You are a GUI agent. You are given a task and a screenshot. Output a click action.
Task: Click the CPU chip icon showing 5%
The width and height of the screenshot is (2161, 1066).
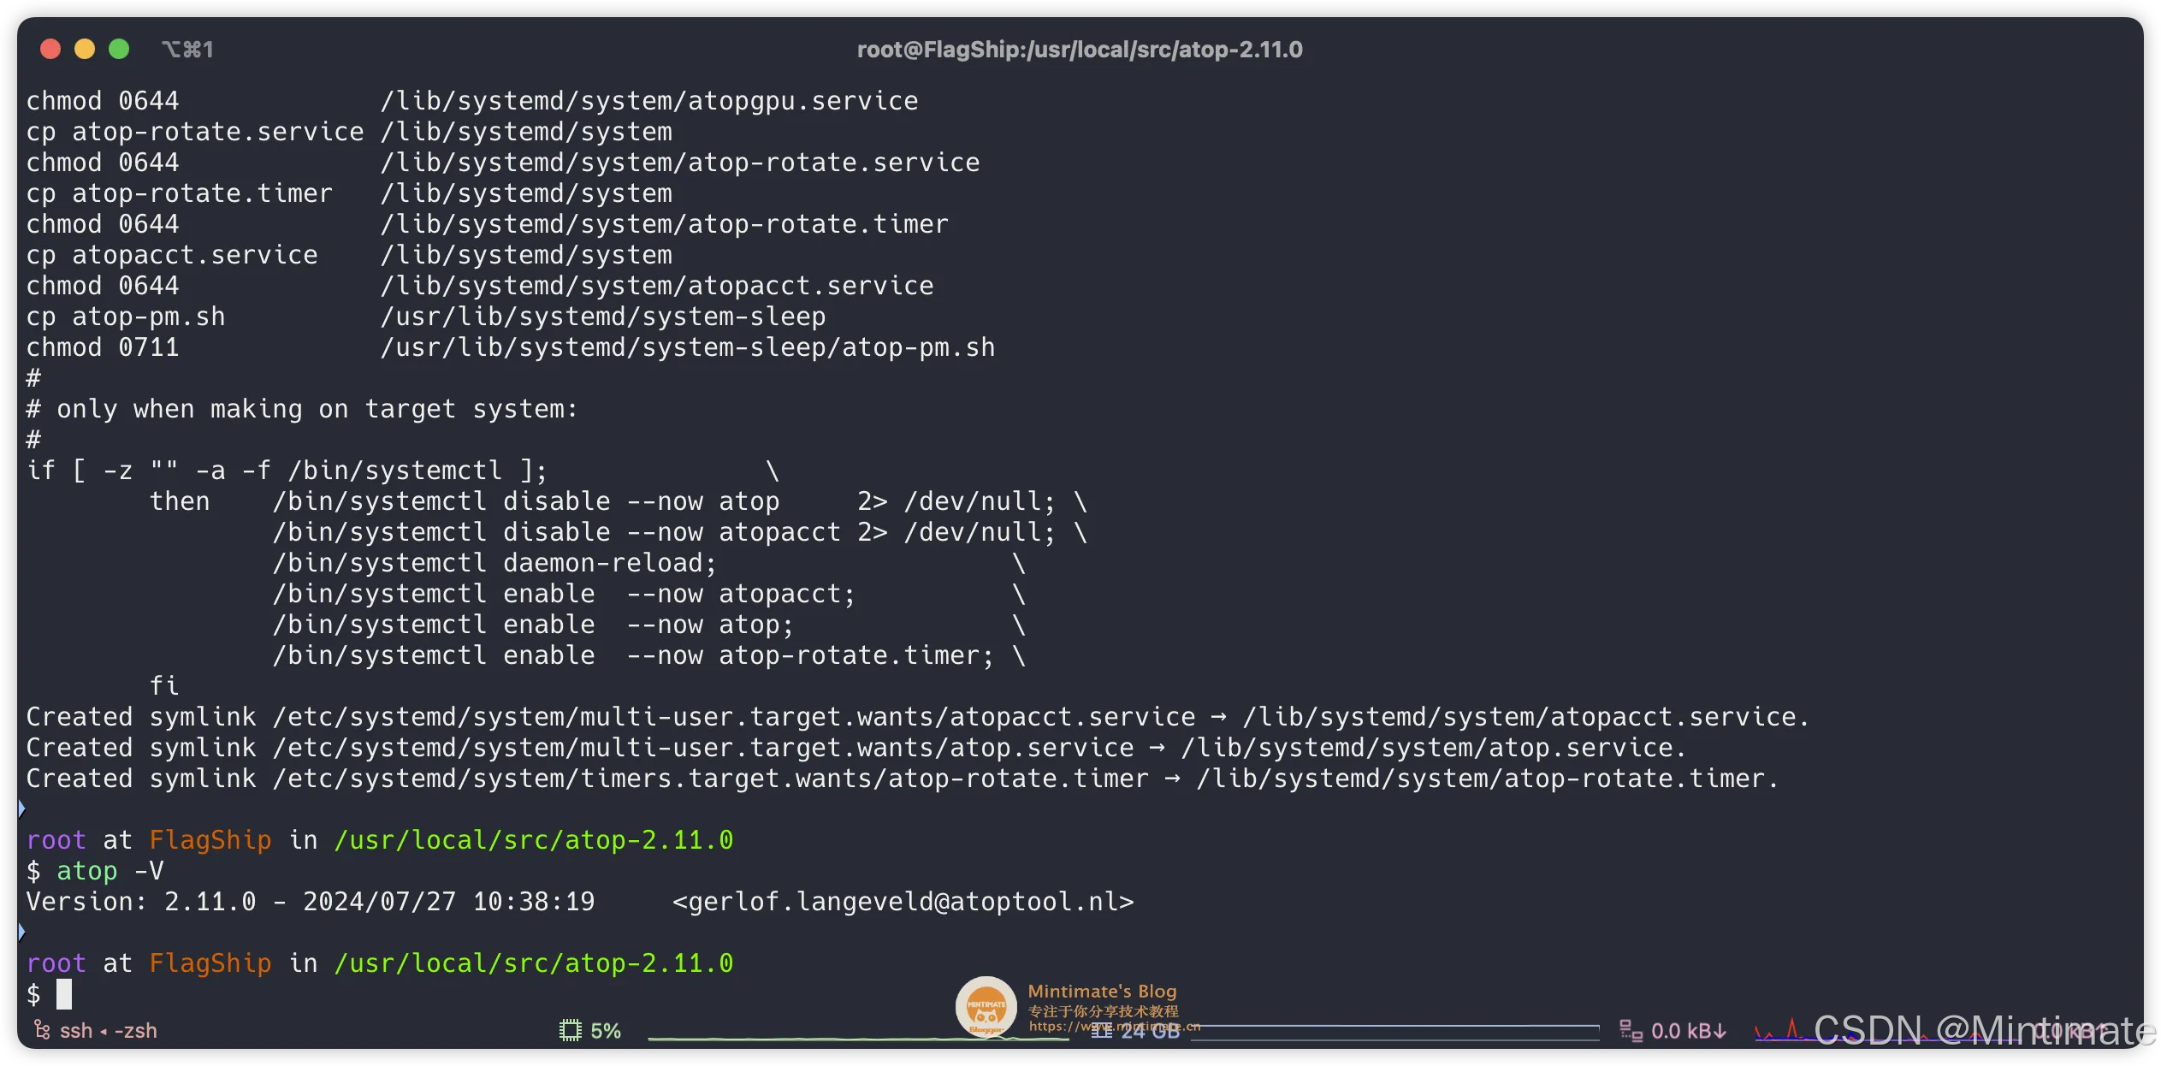570,1030
